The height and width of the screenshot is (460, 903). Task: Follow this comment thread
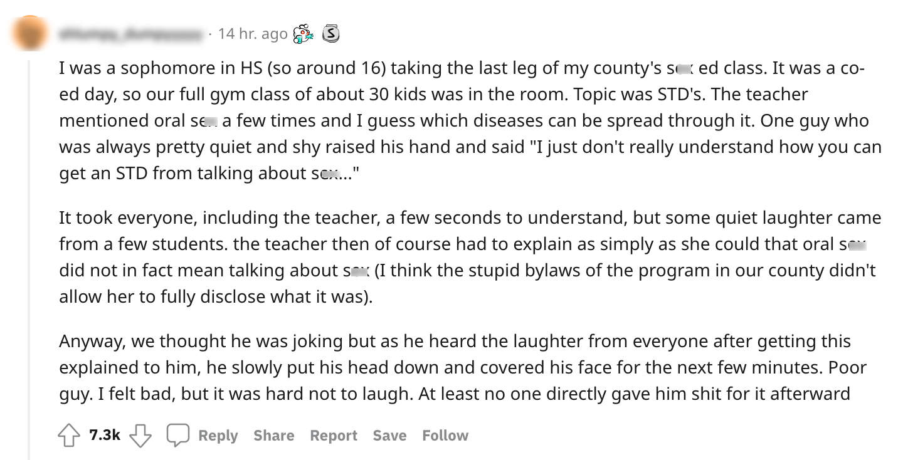[445, 436]
